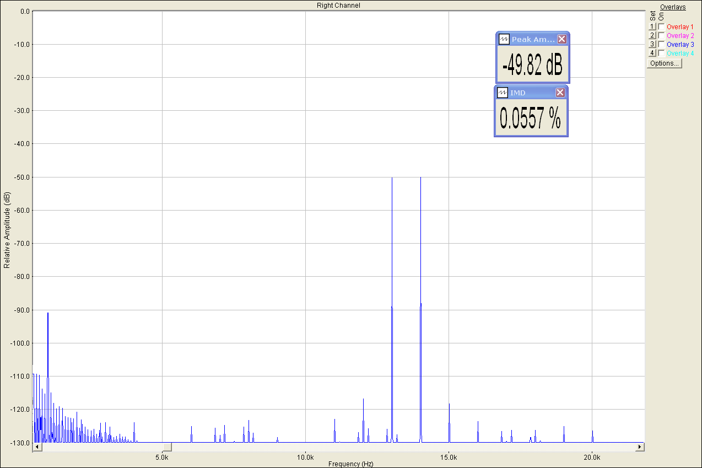The image size is (702, 468).
Task: Click the waveform icon of IMD window
Action: coord(502,93)
